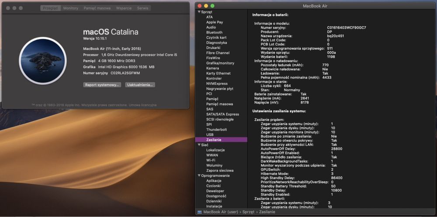
Task: Click battery serial number C01616403WCF90GC7
Action: tap(347, 28)
